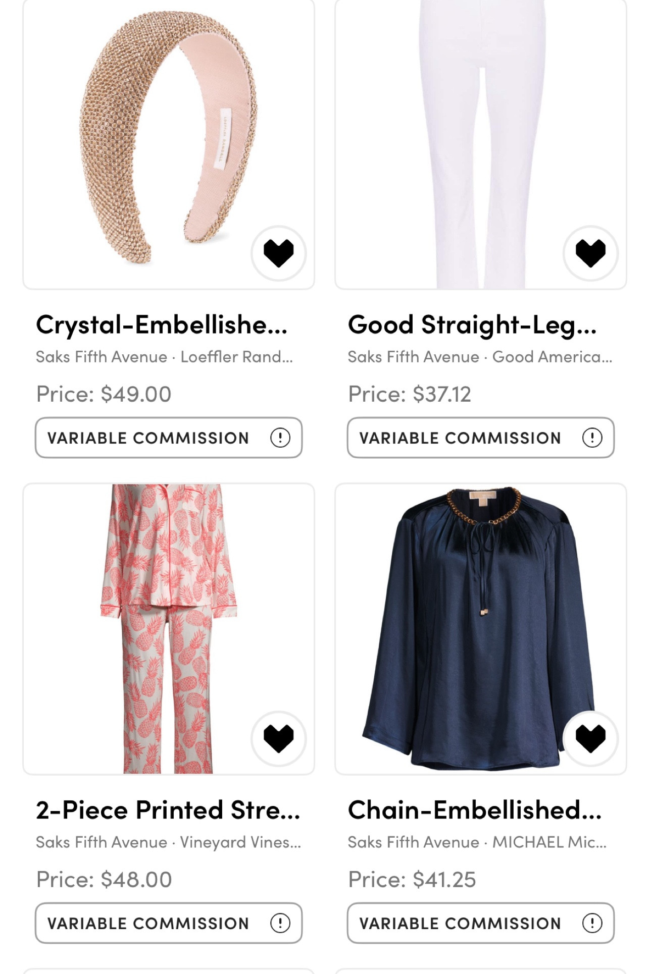Open the info icon for the navy blouse
The image size is (650, 974).
coord(592,923)
